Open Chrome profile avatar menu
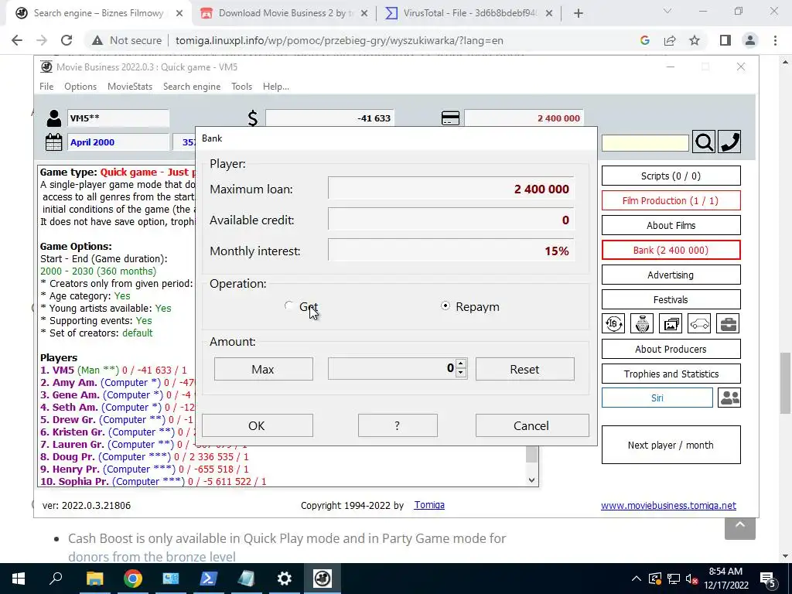792x594 pixels. pyautogui.click(x=750, y=40)
